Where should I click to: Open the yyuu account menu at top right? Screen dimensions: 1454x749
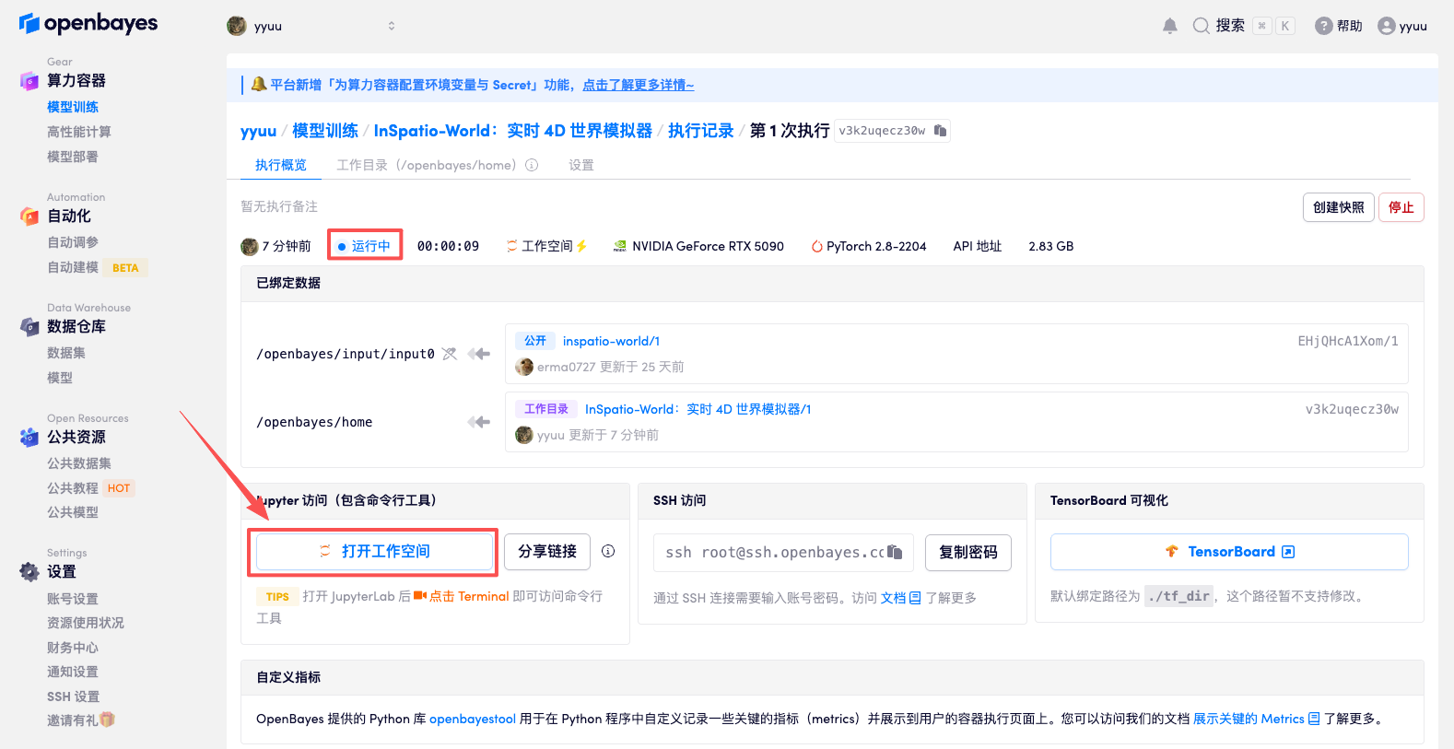tap(1402, 26)
